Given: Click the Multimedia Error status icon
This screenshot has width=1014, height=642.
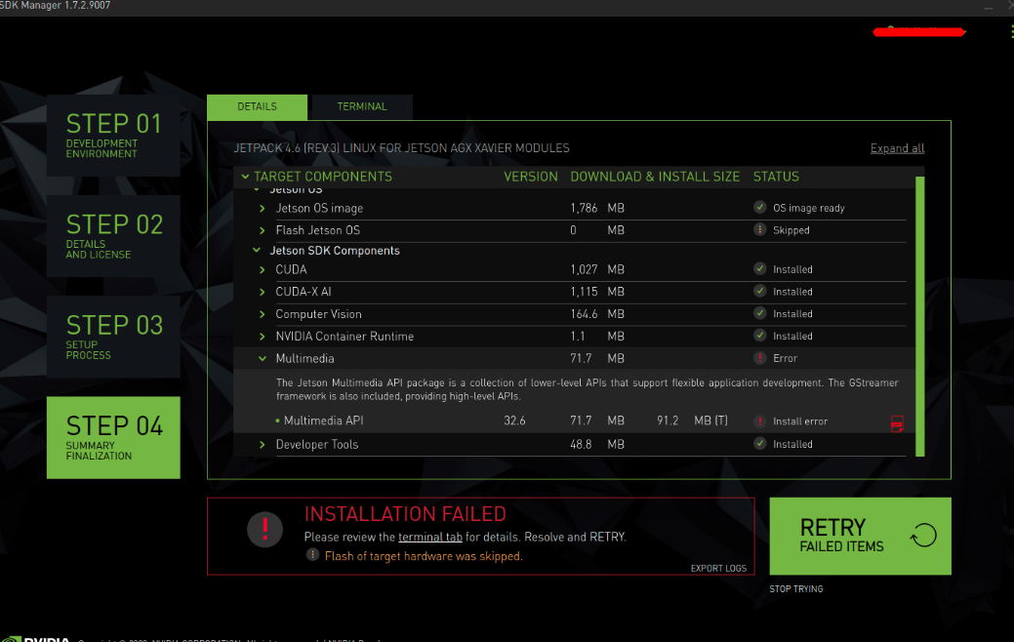Looking at the screenshot, I should [760, 357].
